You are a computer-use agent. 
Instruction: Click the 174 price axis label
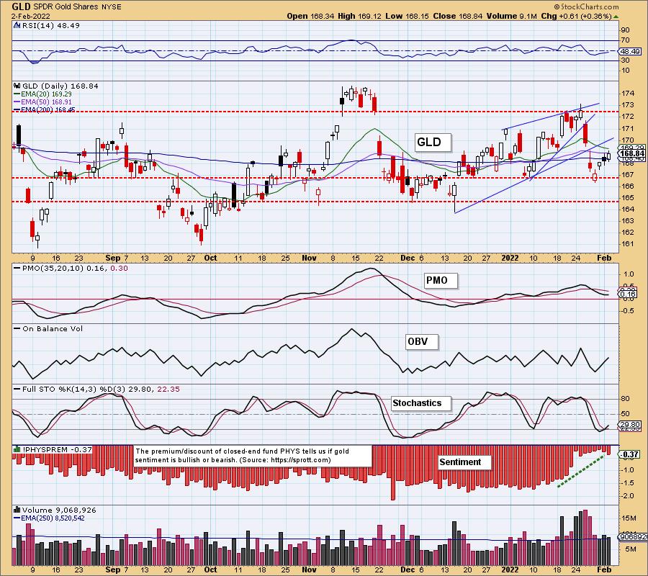tap(627, 94)
